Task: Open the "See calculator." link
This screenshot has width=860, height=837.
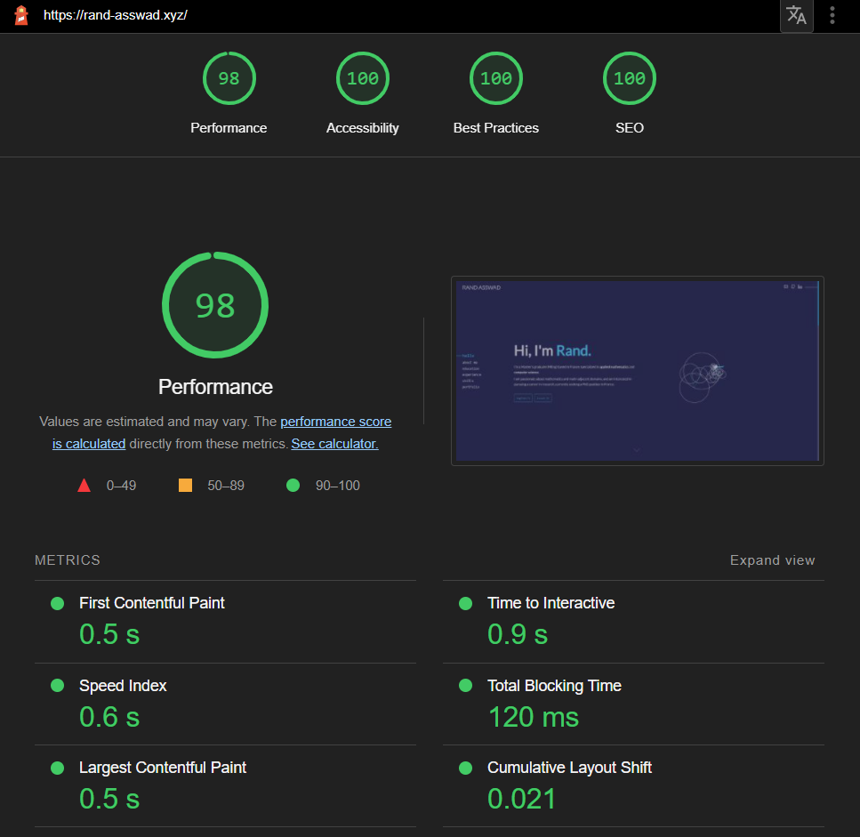Action: (x=334, y=444)
